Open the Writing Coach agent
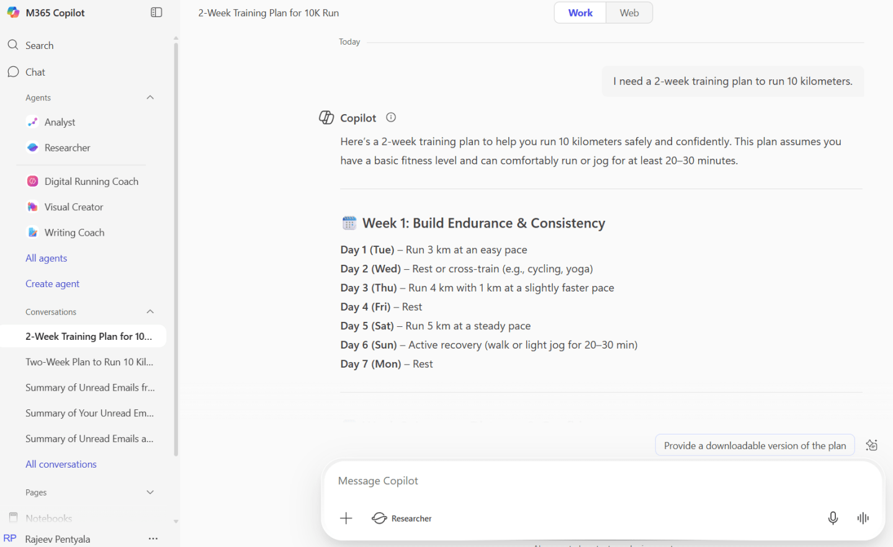Viewport: 893px width, 547px height. pos(74,232)
